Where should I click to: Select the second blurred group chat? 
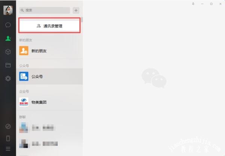[49, 144]
